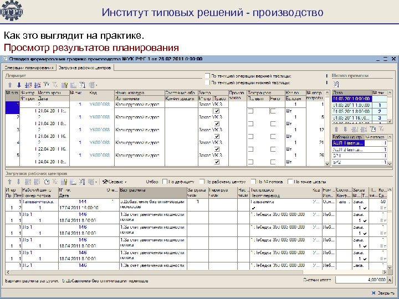399x299 pixels.
Task: Open the Сервис dropdown menu
Action: [x=115, y=182]
